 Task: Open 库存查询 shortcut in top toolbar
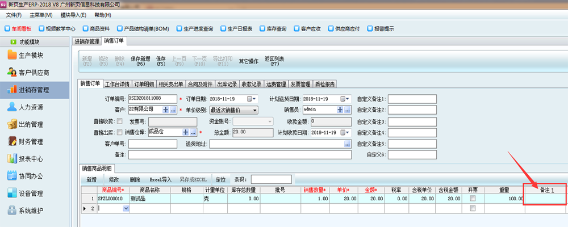tap(273, 28)
